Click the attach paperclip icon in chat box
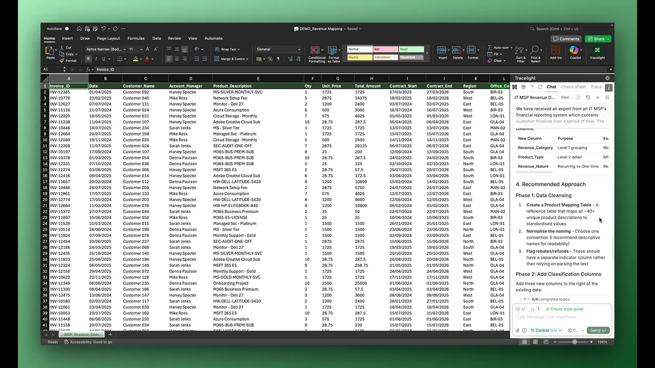The height and width of the screenshot is (368, 655). pos(517,330)
